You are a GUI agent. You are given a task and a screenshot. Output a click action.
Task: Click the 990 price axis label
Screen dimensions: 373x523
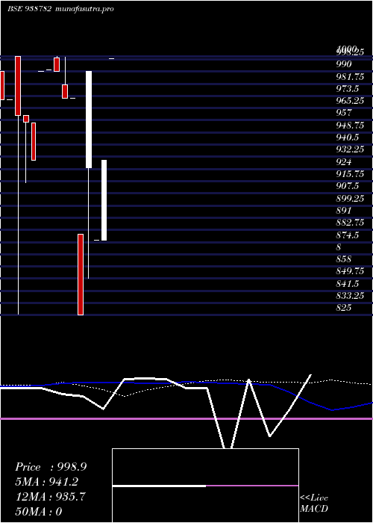coord(344,64)
